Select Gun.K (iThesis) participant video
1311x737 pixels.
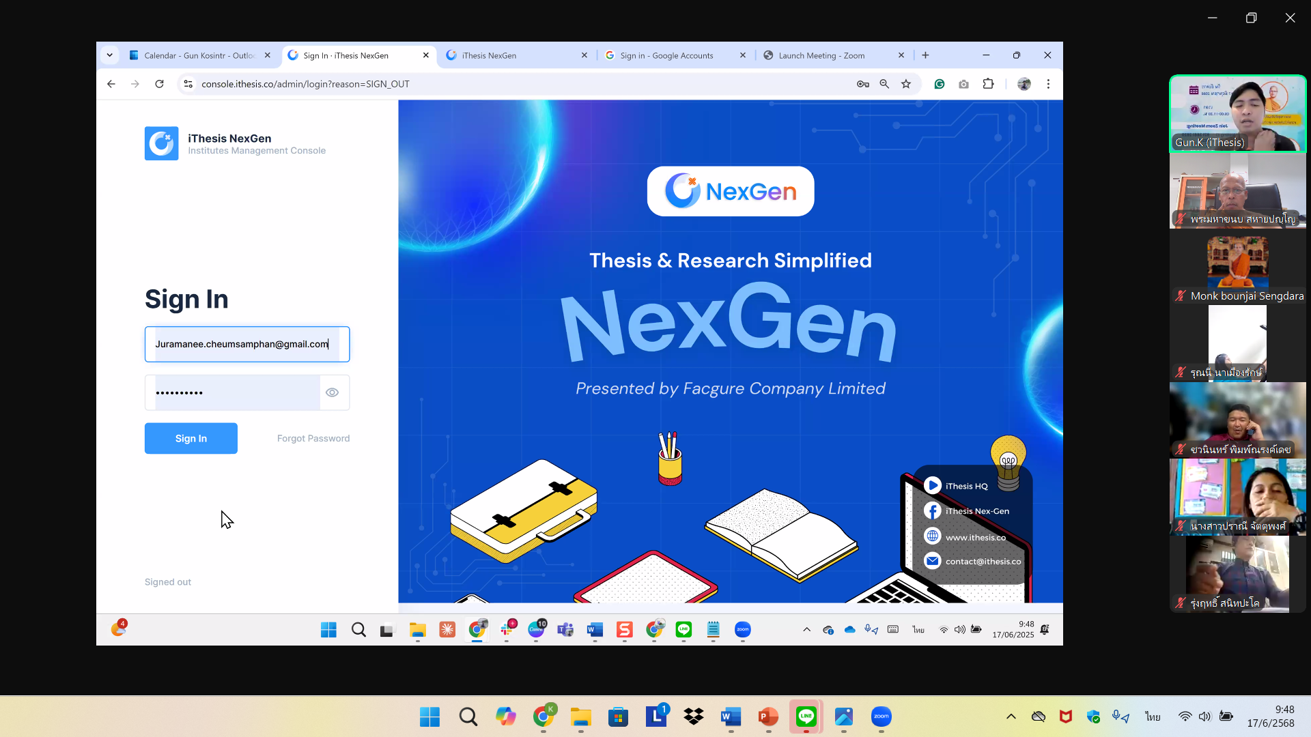click(1237, 113)
